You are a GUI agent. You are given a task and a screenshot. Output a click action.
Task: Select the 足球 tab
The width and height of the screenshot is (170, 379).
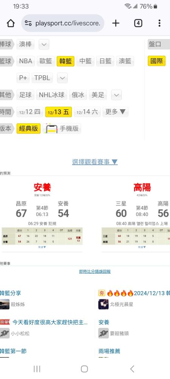coord(25,95)
